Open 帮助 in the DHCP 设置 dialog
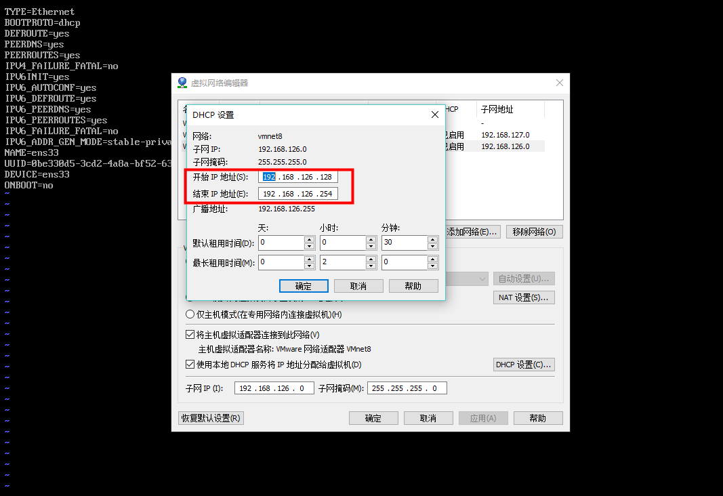This screenshot has height=496, width=723. click(413, 286)
